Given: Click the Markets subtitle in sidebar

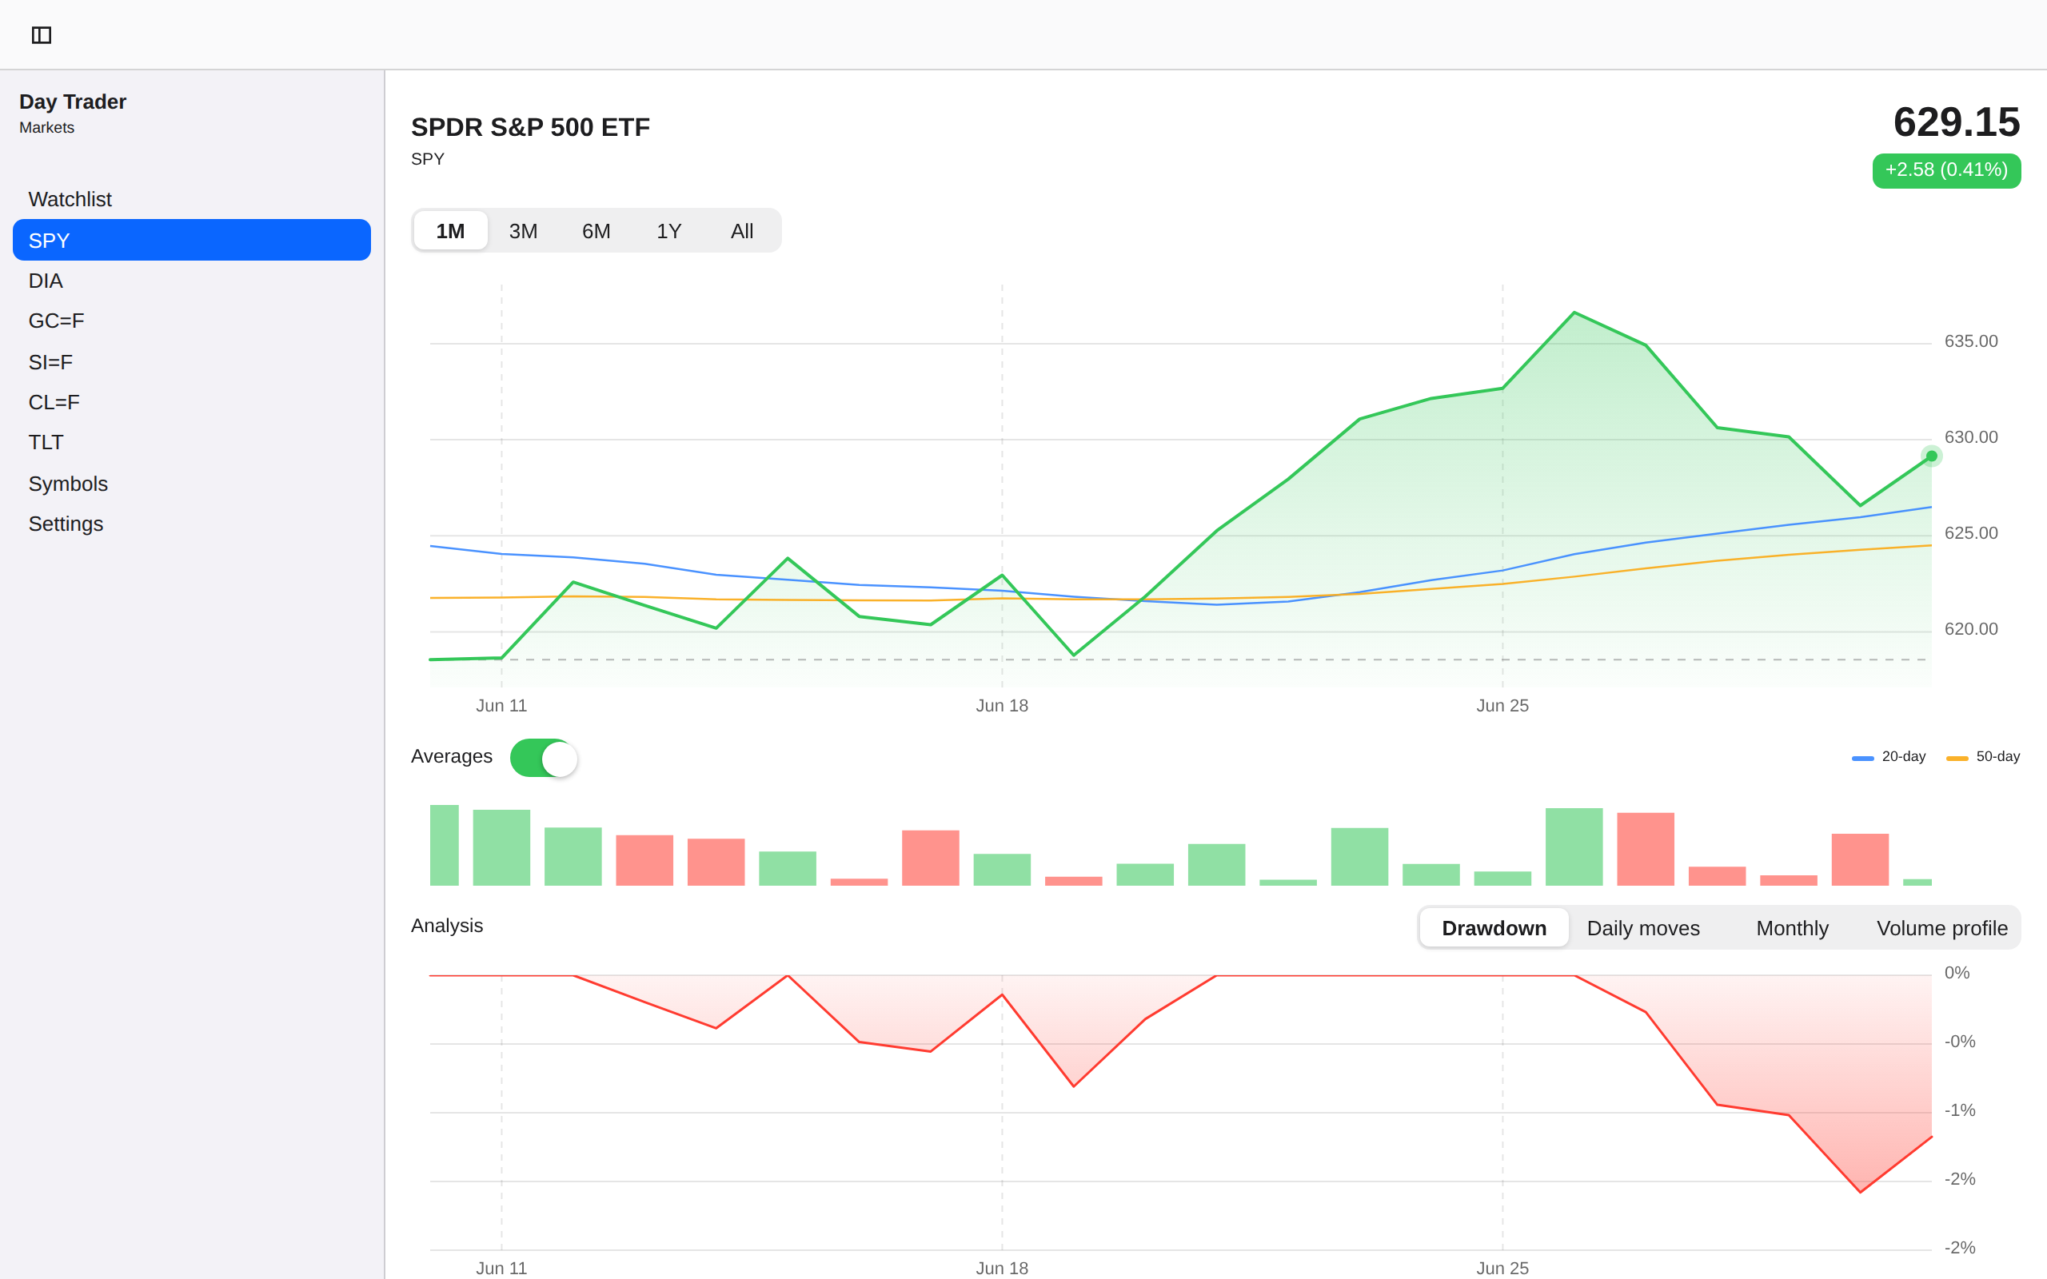Looking at the screenshot, I should pyautogui.click(x=46, y=128).
